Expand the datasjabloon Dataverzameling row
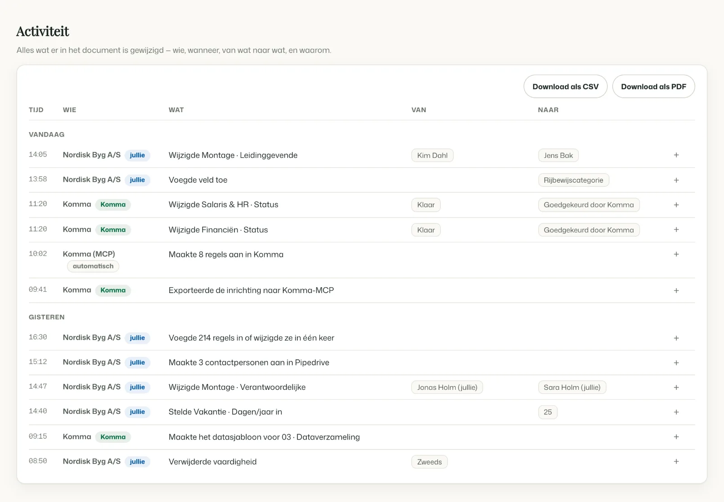Screen dimensions: 724x502 point(676,437)
